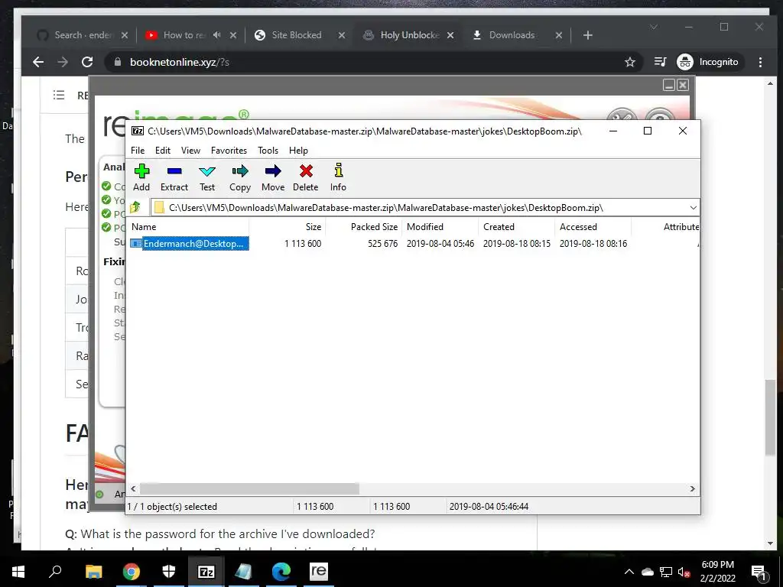Open the table of contents list icon on webpage
This screenshot has width=783, height=587.
59,95
